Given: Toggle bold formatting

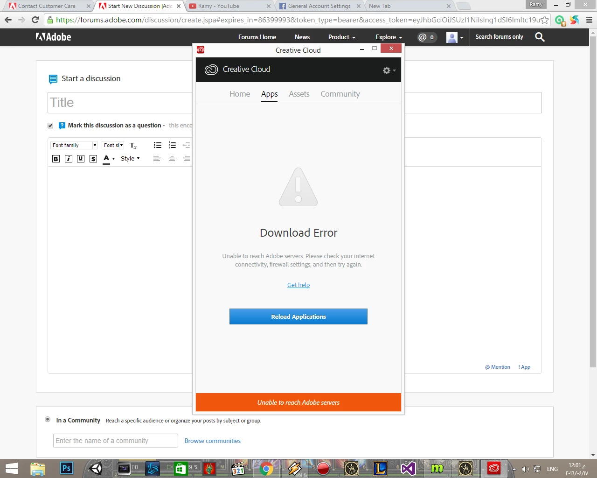Looking at the screenshot, I should click(x=56, y=159).
